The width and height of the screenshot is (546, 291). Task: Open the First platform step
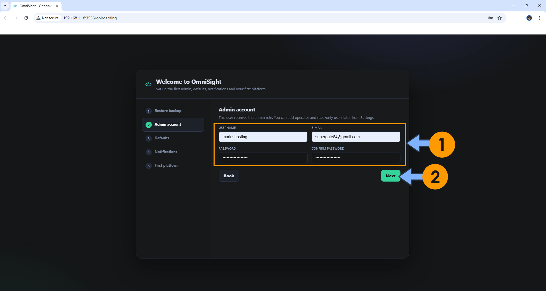pos(173,166)
